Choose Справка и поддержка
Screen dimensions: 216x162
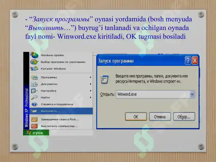pos(61,104)
